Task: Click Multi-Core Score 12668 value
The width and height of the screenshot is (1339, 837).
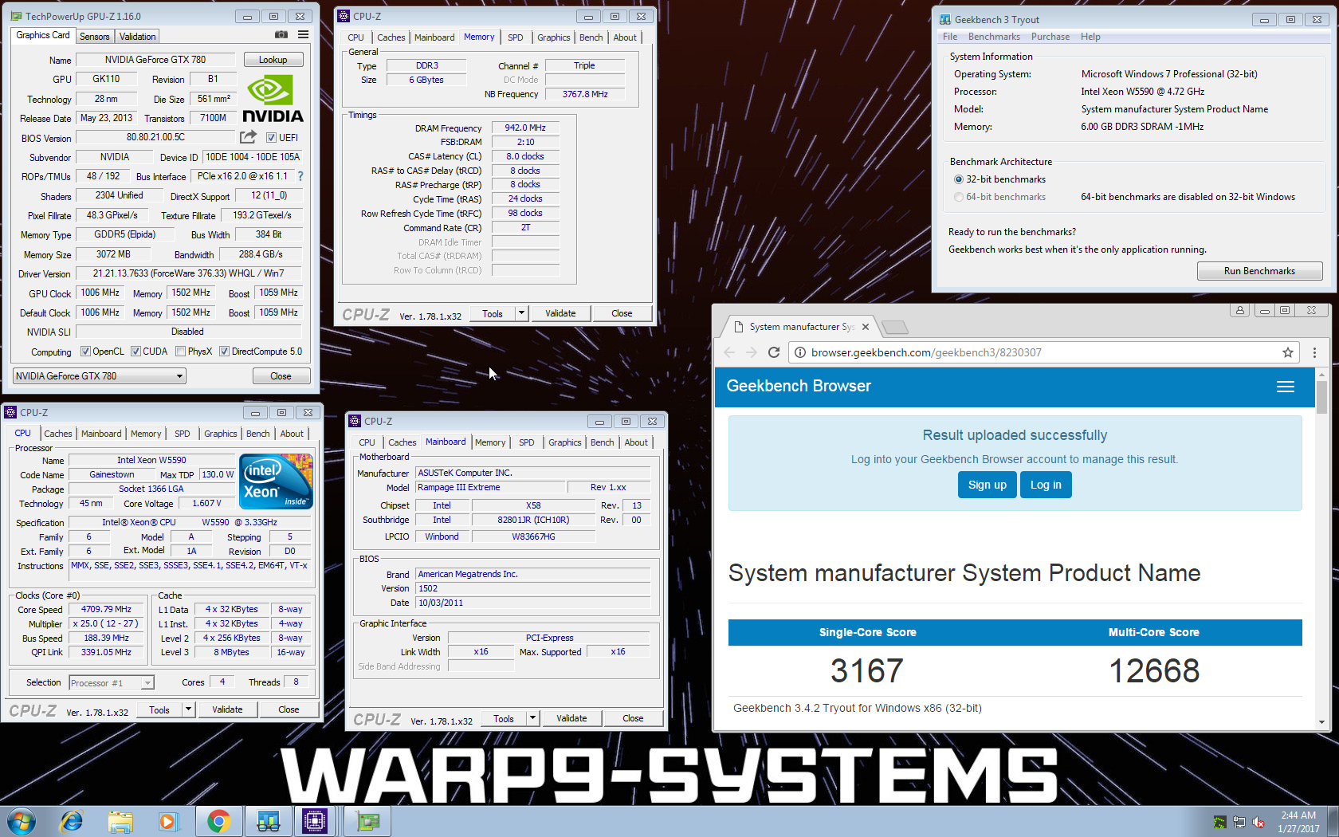Action: coord(1153,671)
